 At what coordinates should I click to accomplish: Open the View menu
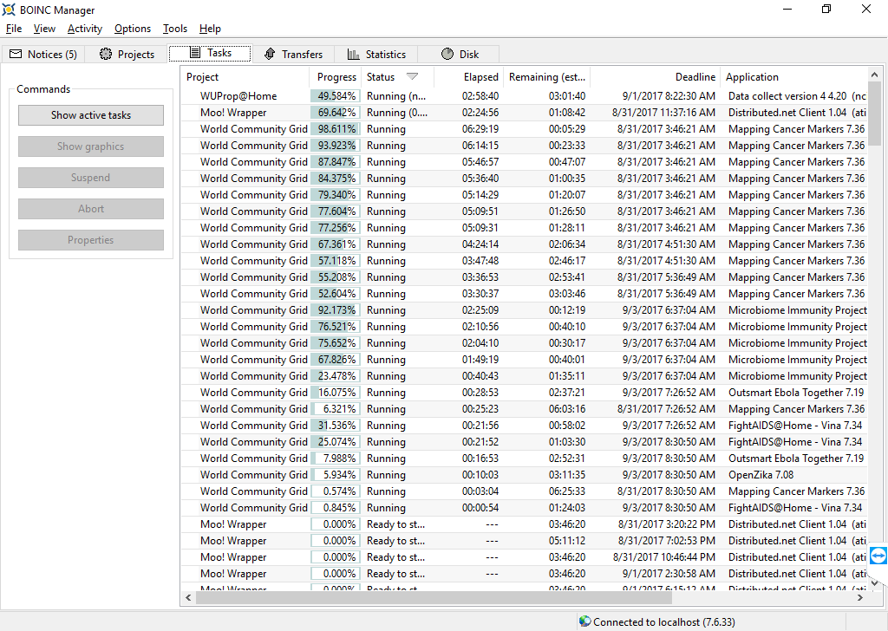[x=44, y=29]
